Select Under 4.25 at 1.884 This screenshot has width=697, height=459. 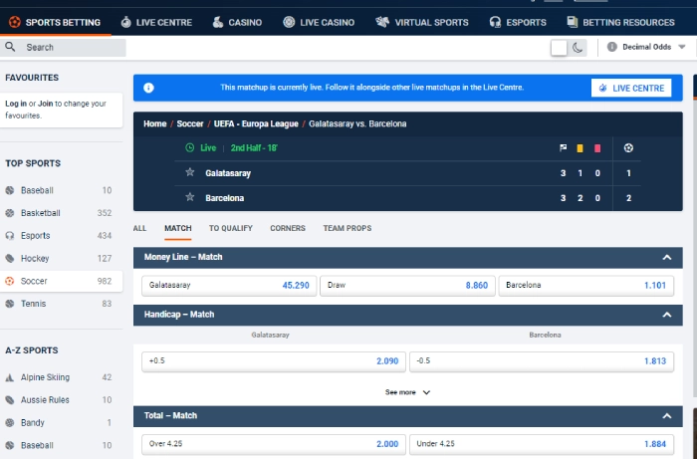click(541, 444)
